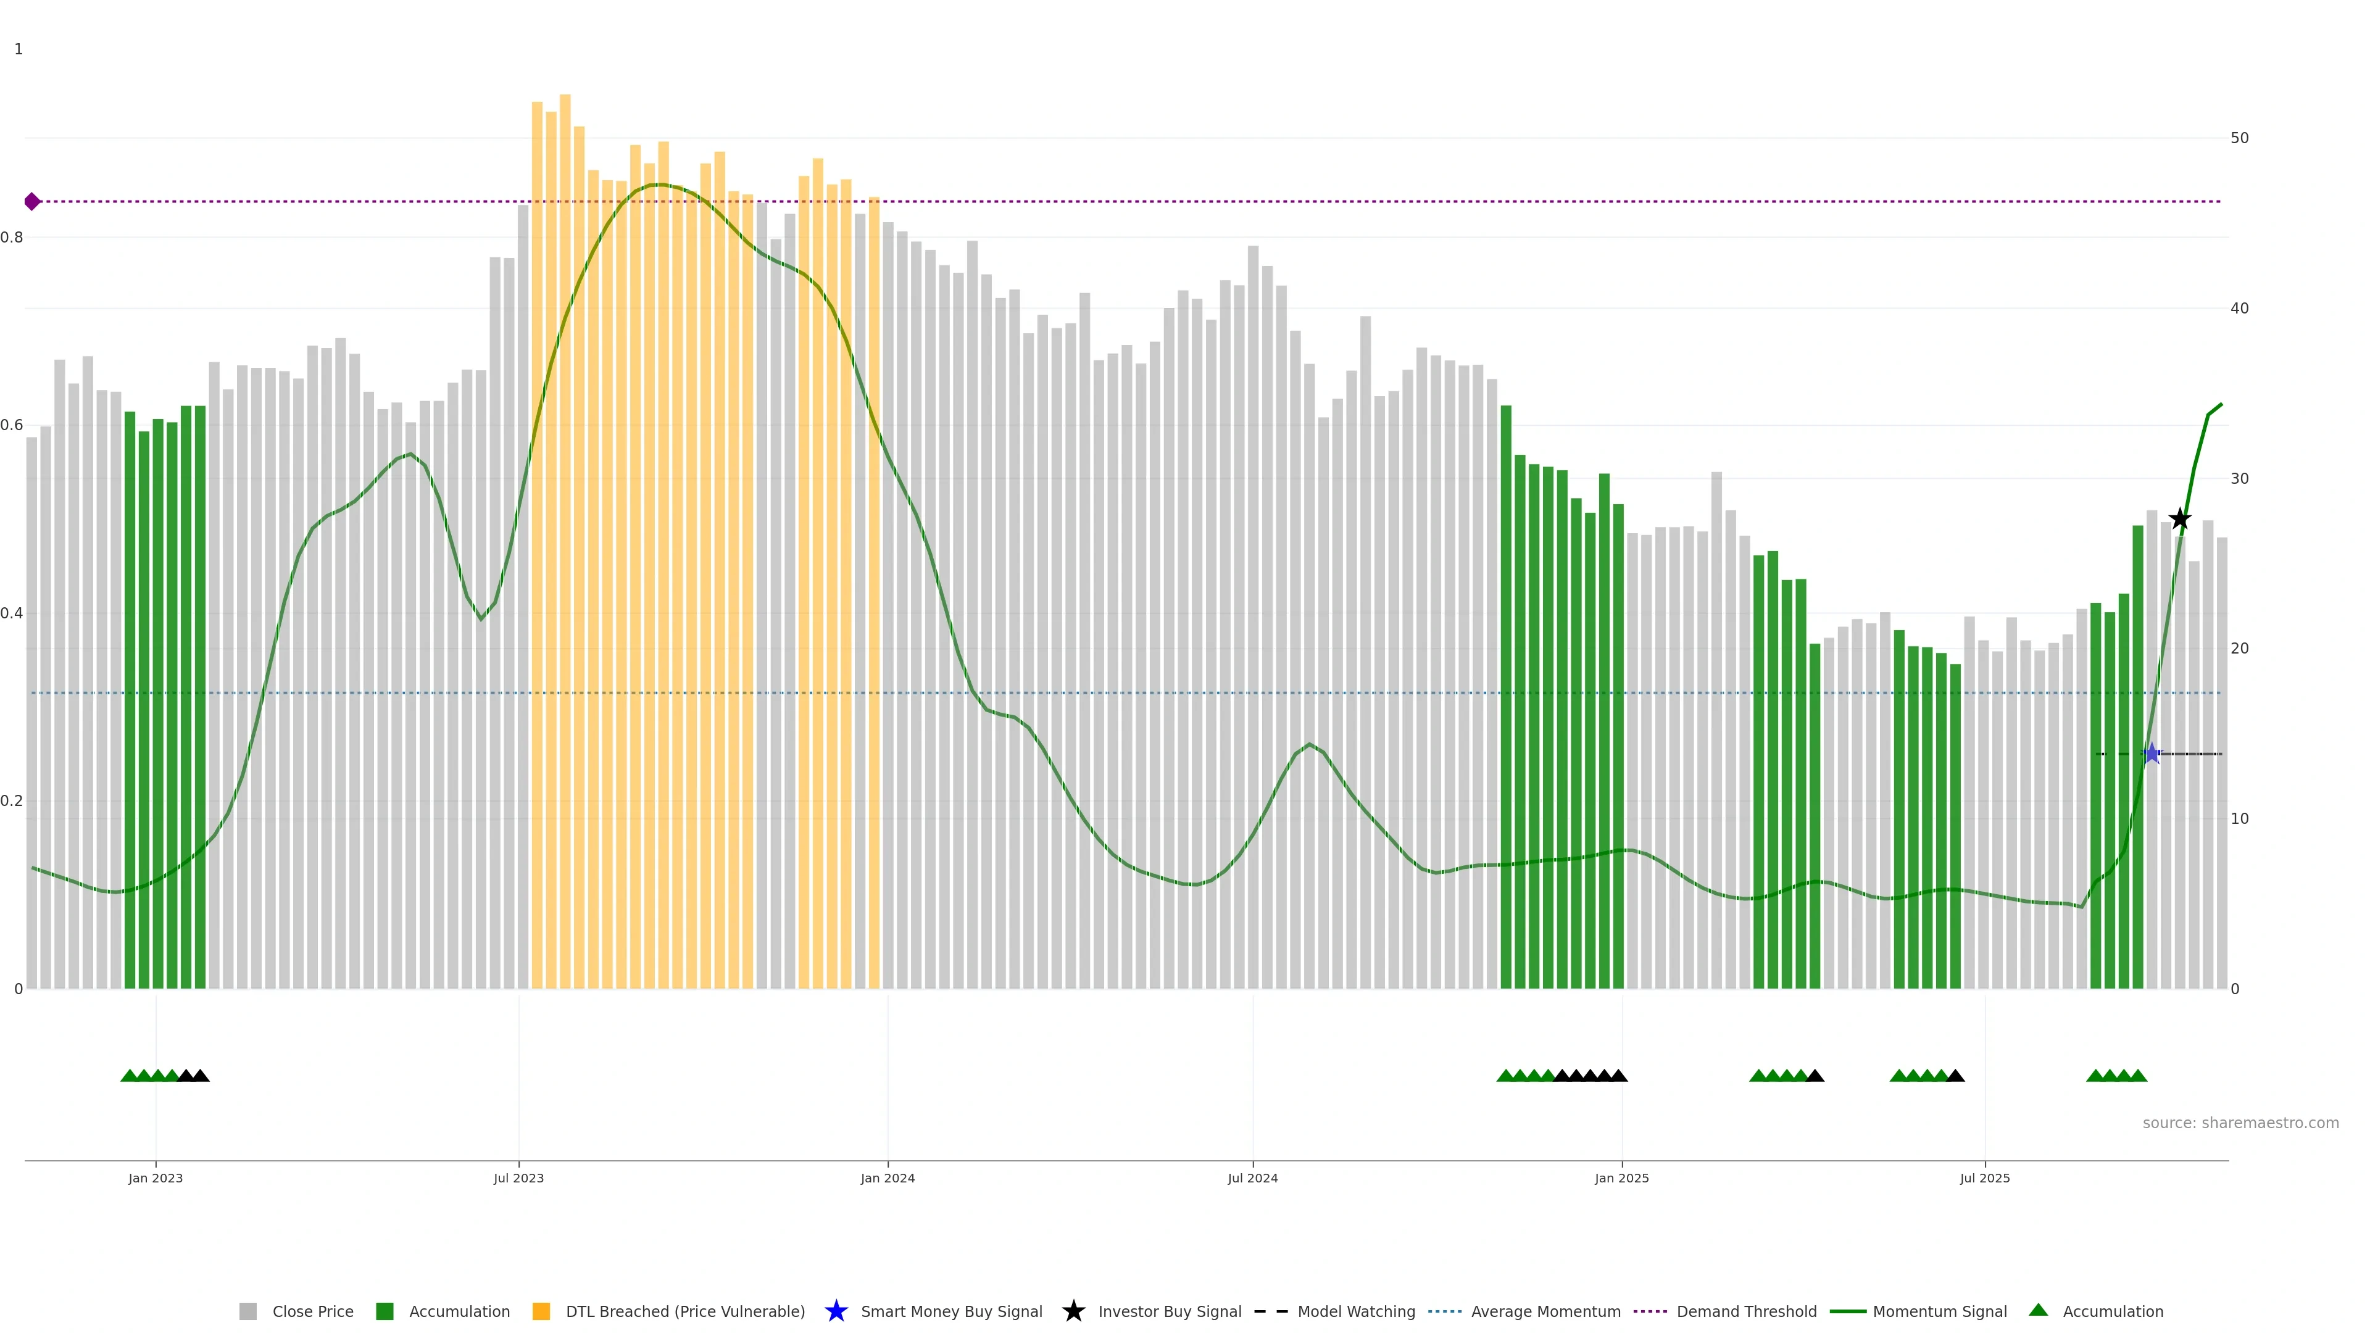Toggle Close Price series in legend
This screenshot has height=1333, width=2370.
(x=312, y=1311)
